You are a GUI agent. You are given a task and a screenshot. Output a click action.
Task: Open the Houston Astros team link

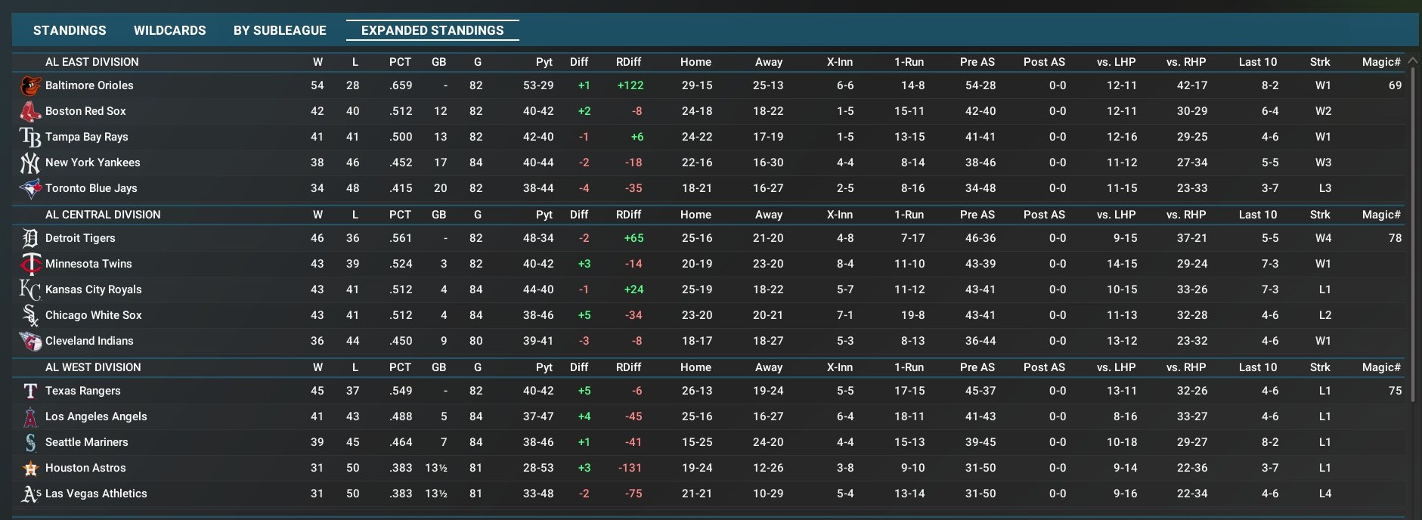pos(85,468)
